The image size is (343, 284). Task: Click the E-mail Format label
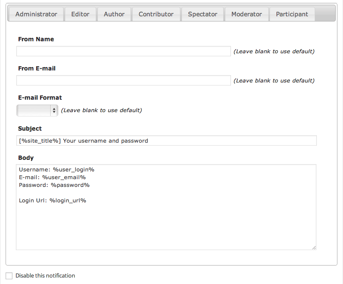point(40,98)
